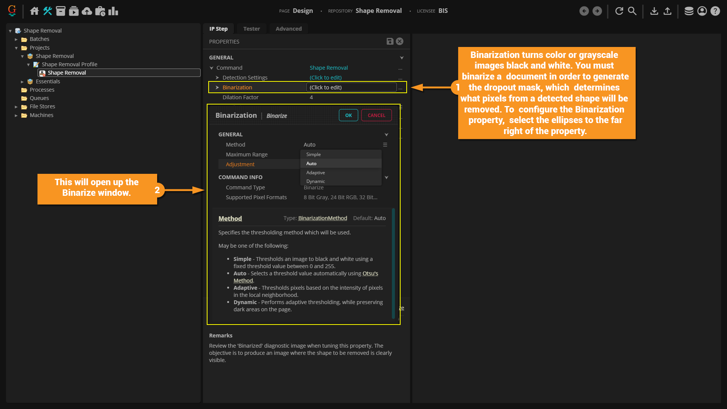727x409 pixels.
Task: Click the magnifier search icon
Action: click(x=632, y=11)
